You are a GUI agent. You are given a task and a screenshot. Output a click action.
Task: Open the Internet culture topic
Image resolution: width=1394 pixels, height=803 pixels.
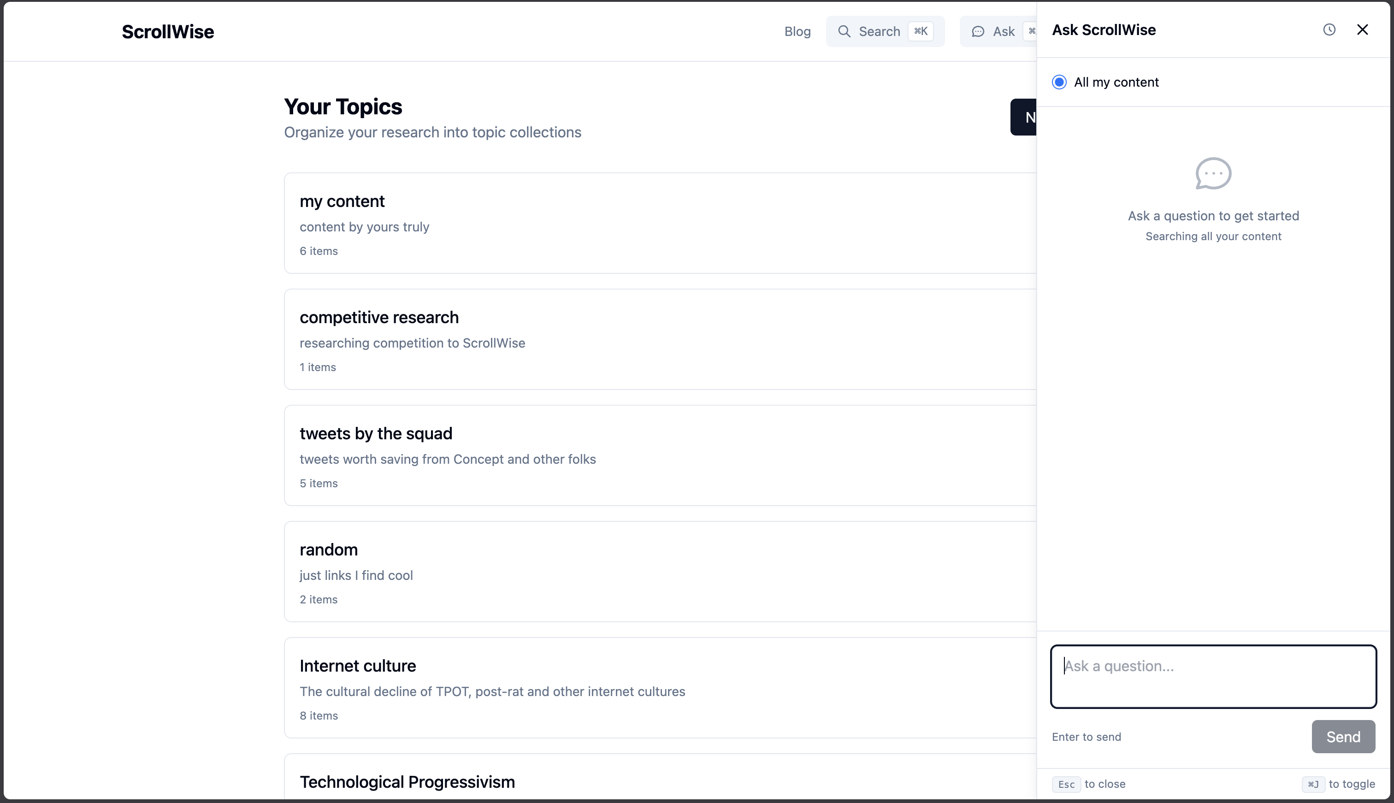click(x=357, y=666)
